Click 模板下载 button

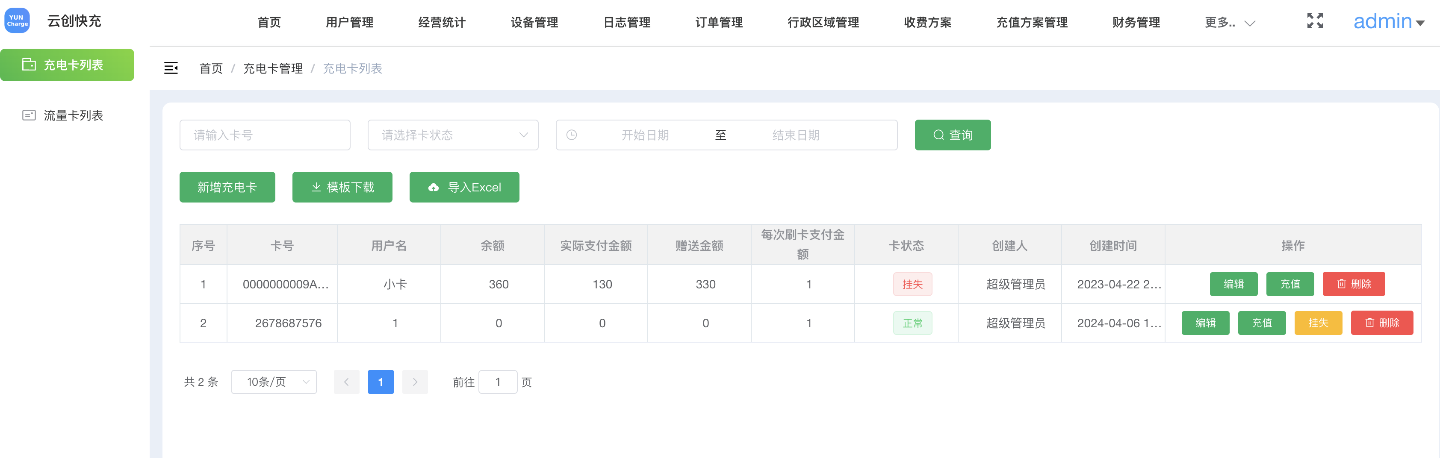[342, 187]
